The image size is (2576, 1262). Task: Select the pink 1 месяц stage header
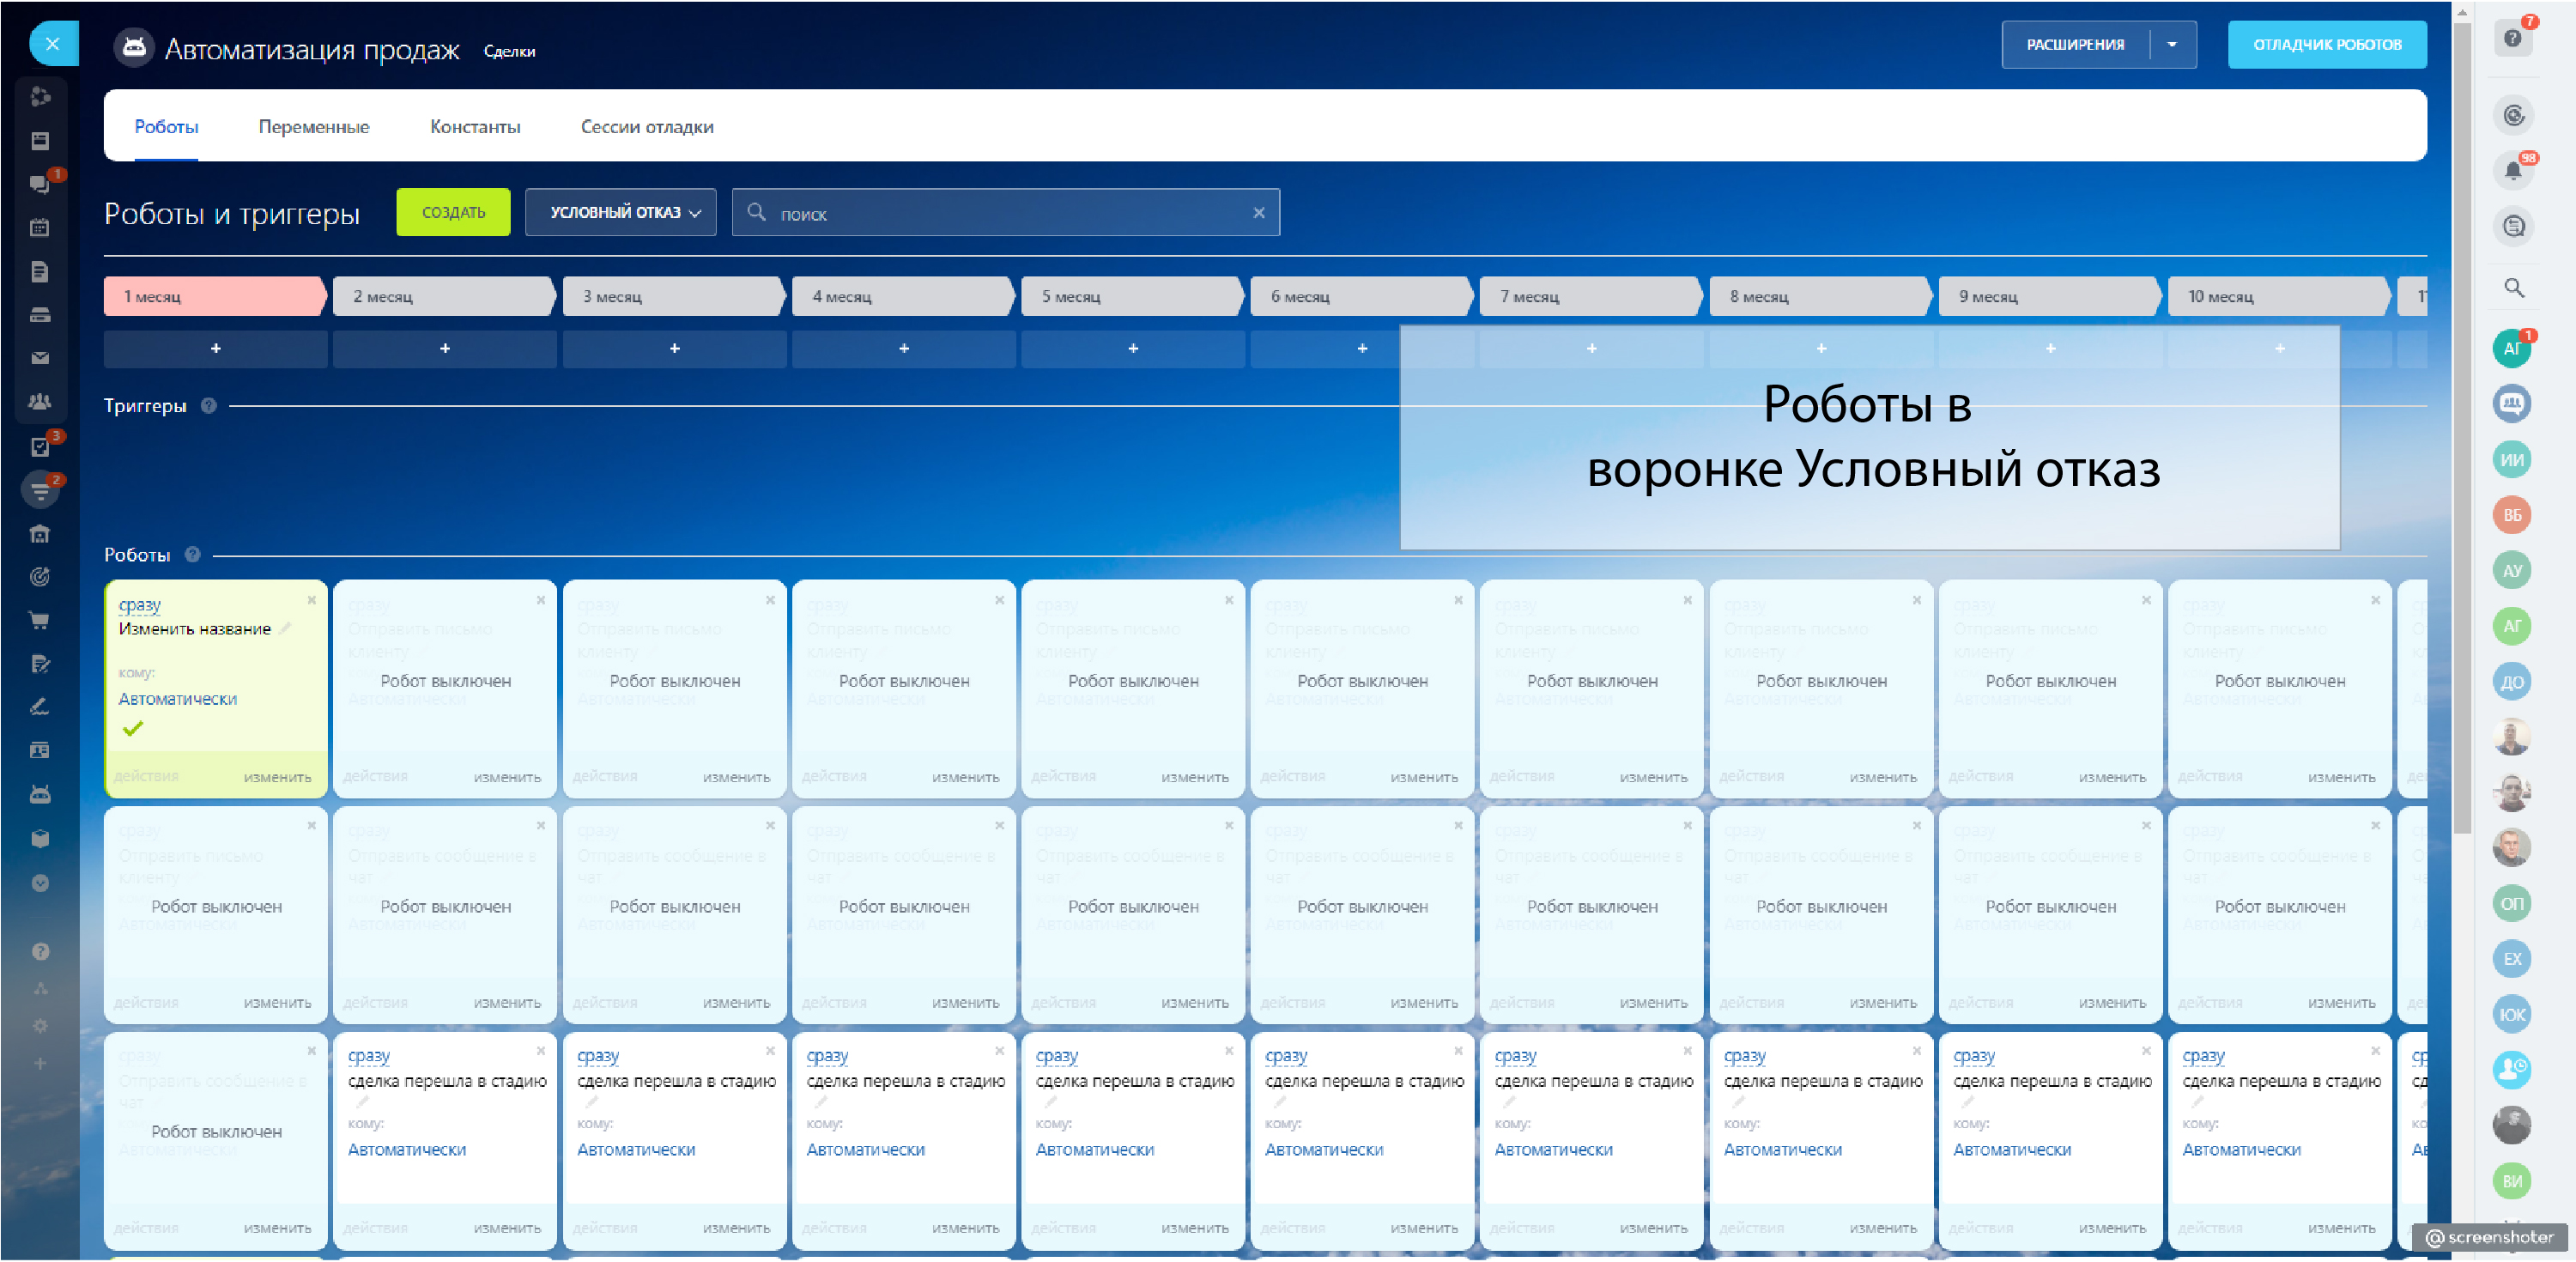(x=213, y=297)
